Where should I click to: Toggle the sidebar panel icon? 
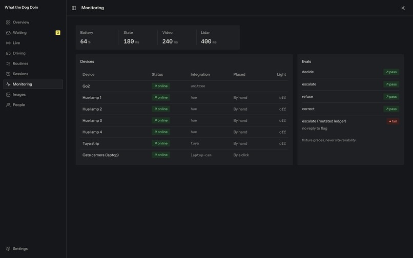[74, 8]
